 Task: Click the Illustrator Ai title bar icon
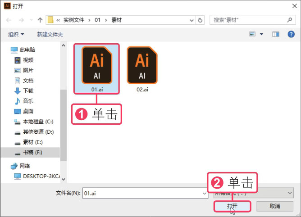(7, 6)
